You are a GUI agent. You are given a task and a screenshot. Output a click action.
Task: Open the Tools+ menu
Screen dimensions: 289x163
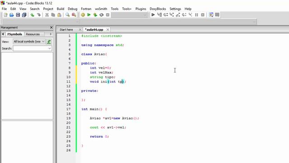coord(126,9)
